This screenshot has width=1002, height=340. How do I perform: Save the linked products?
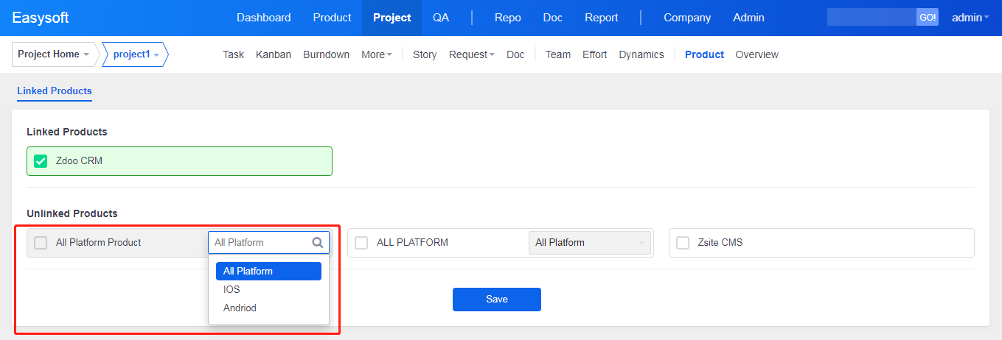pyautogui.click(x=497, y=299)
